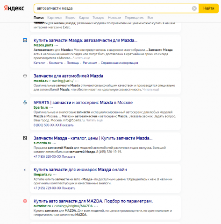
Task: Go to the Карты tab
Action: pos(84,18)
